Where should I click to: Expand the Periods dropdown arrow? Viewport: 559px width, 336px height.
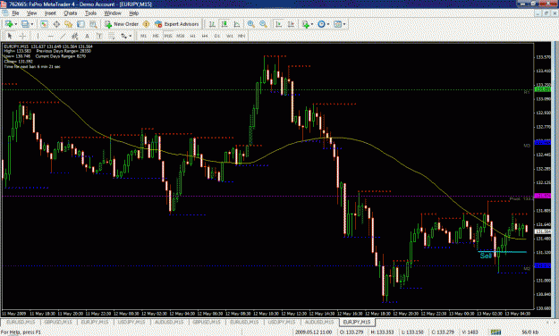328,24
